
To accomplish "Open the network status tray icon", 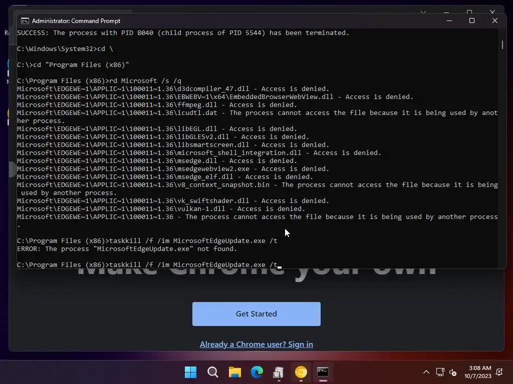I will 440,372.
